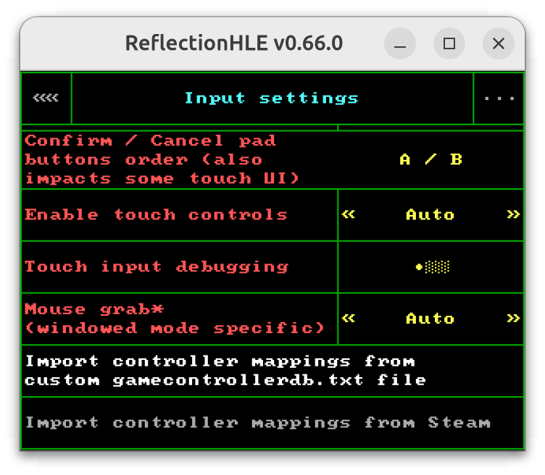Click the Auto value for touch controls
545x475 pixels.
(430, 214)
